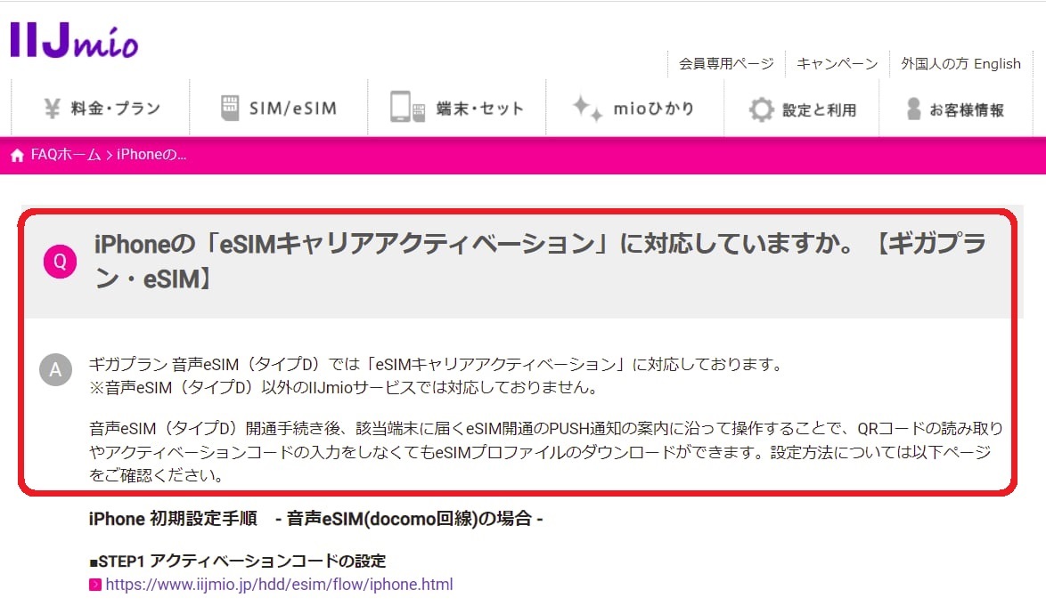
Task: Click the heading iPhone 初期設定手順 音声eSIM
Action: click(x=315, y=518)
